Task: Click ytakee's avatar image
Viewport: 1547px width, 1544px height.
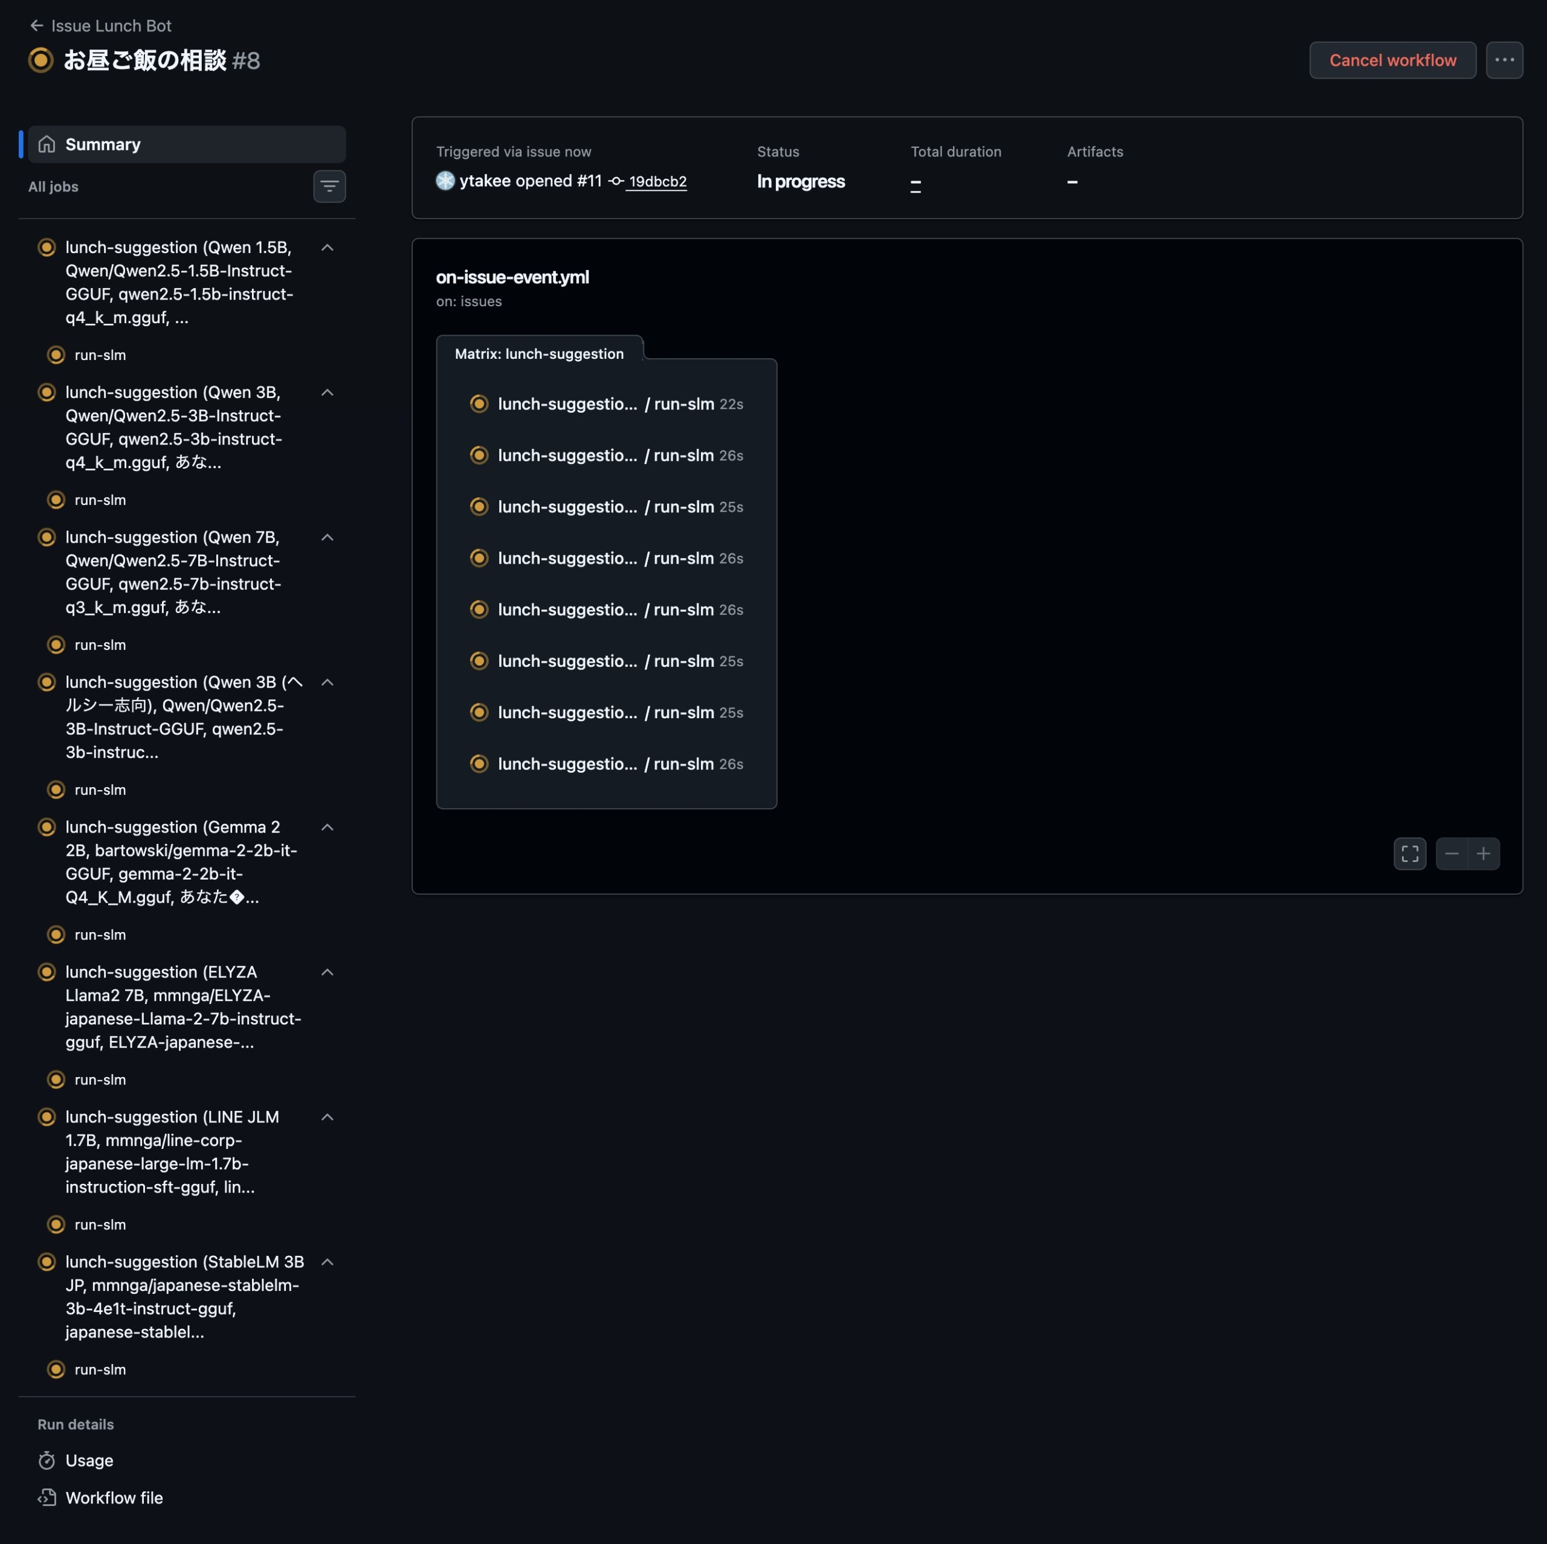Action: tap(445, 181)
